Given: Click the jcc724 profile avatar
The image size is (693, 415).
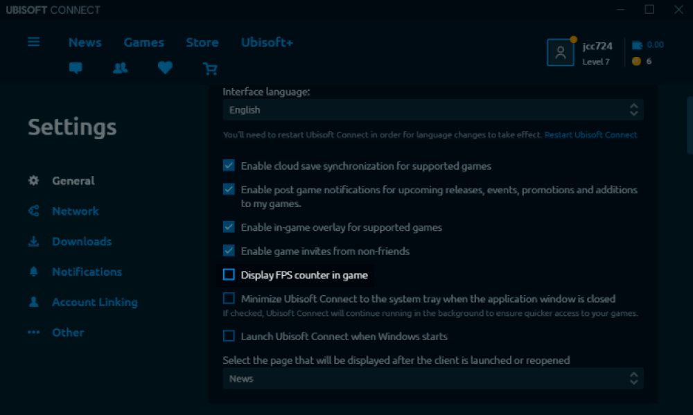Looking at the screenshot, I should [560, 53].
